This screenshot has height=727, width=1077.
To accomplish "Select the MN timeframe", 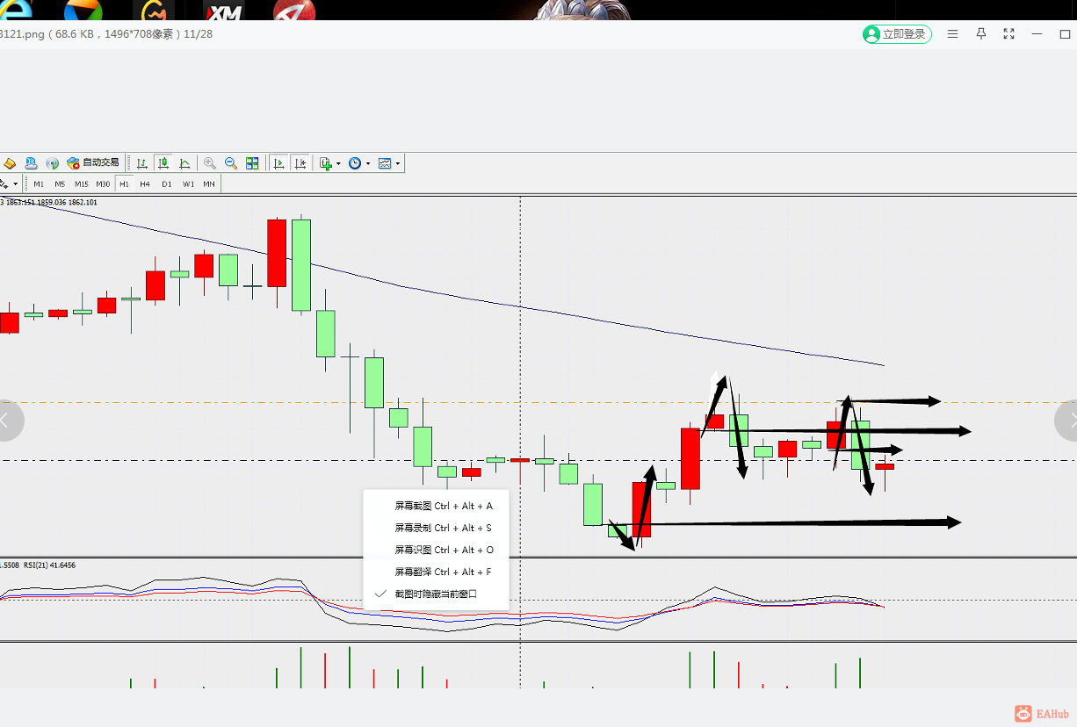I will click(209, 184).
